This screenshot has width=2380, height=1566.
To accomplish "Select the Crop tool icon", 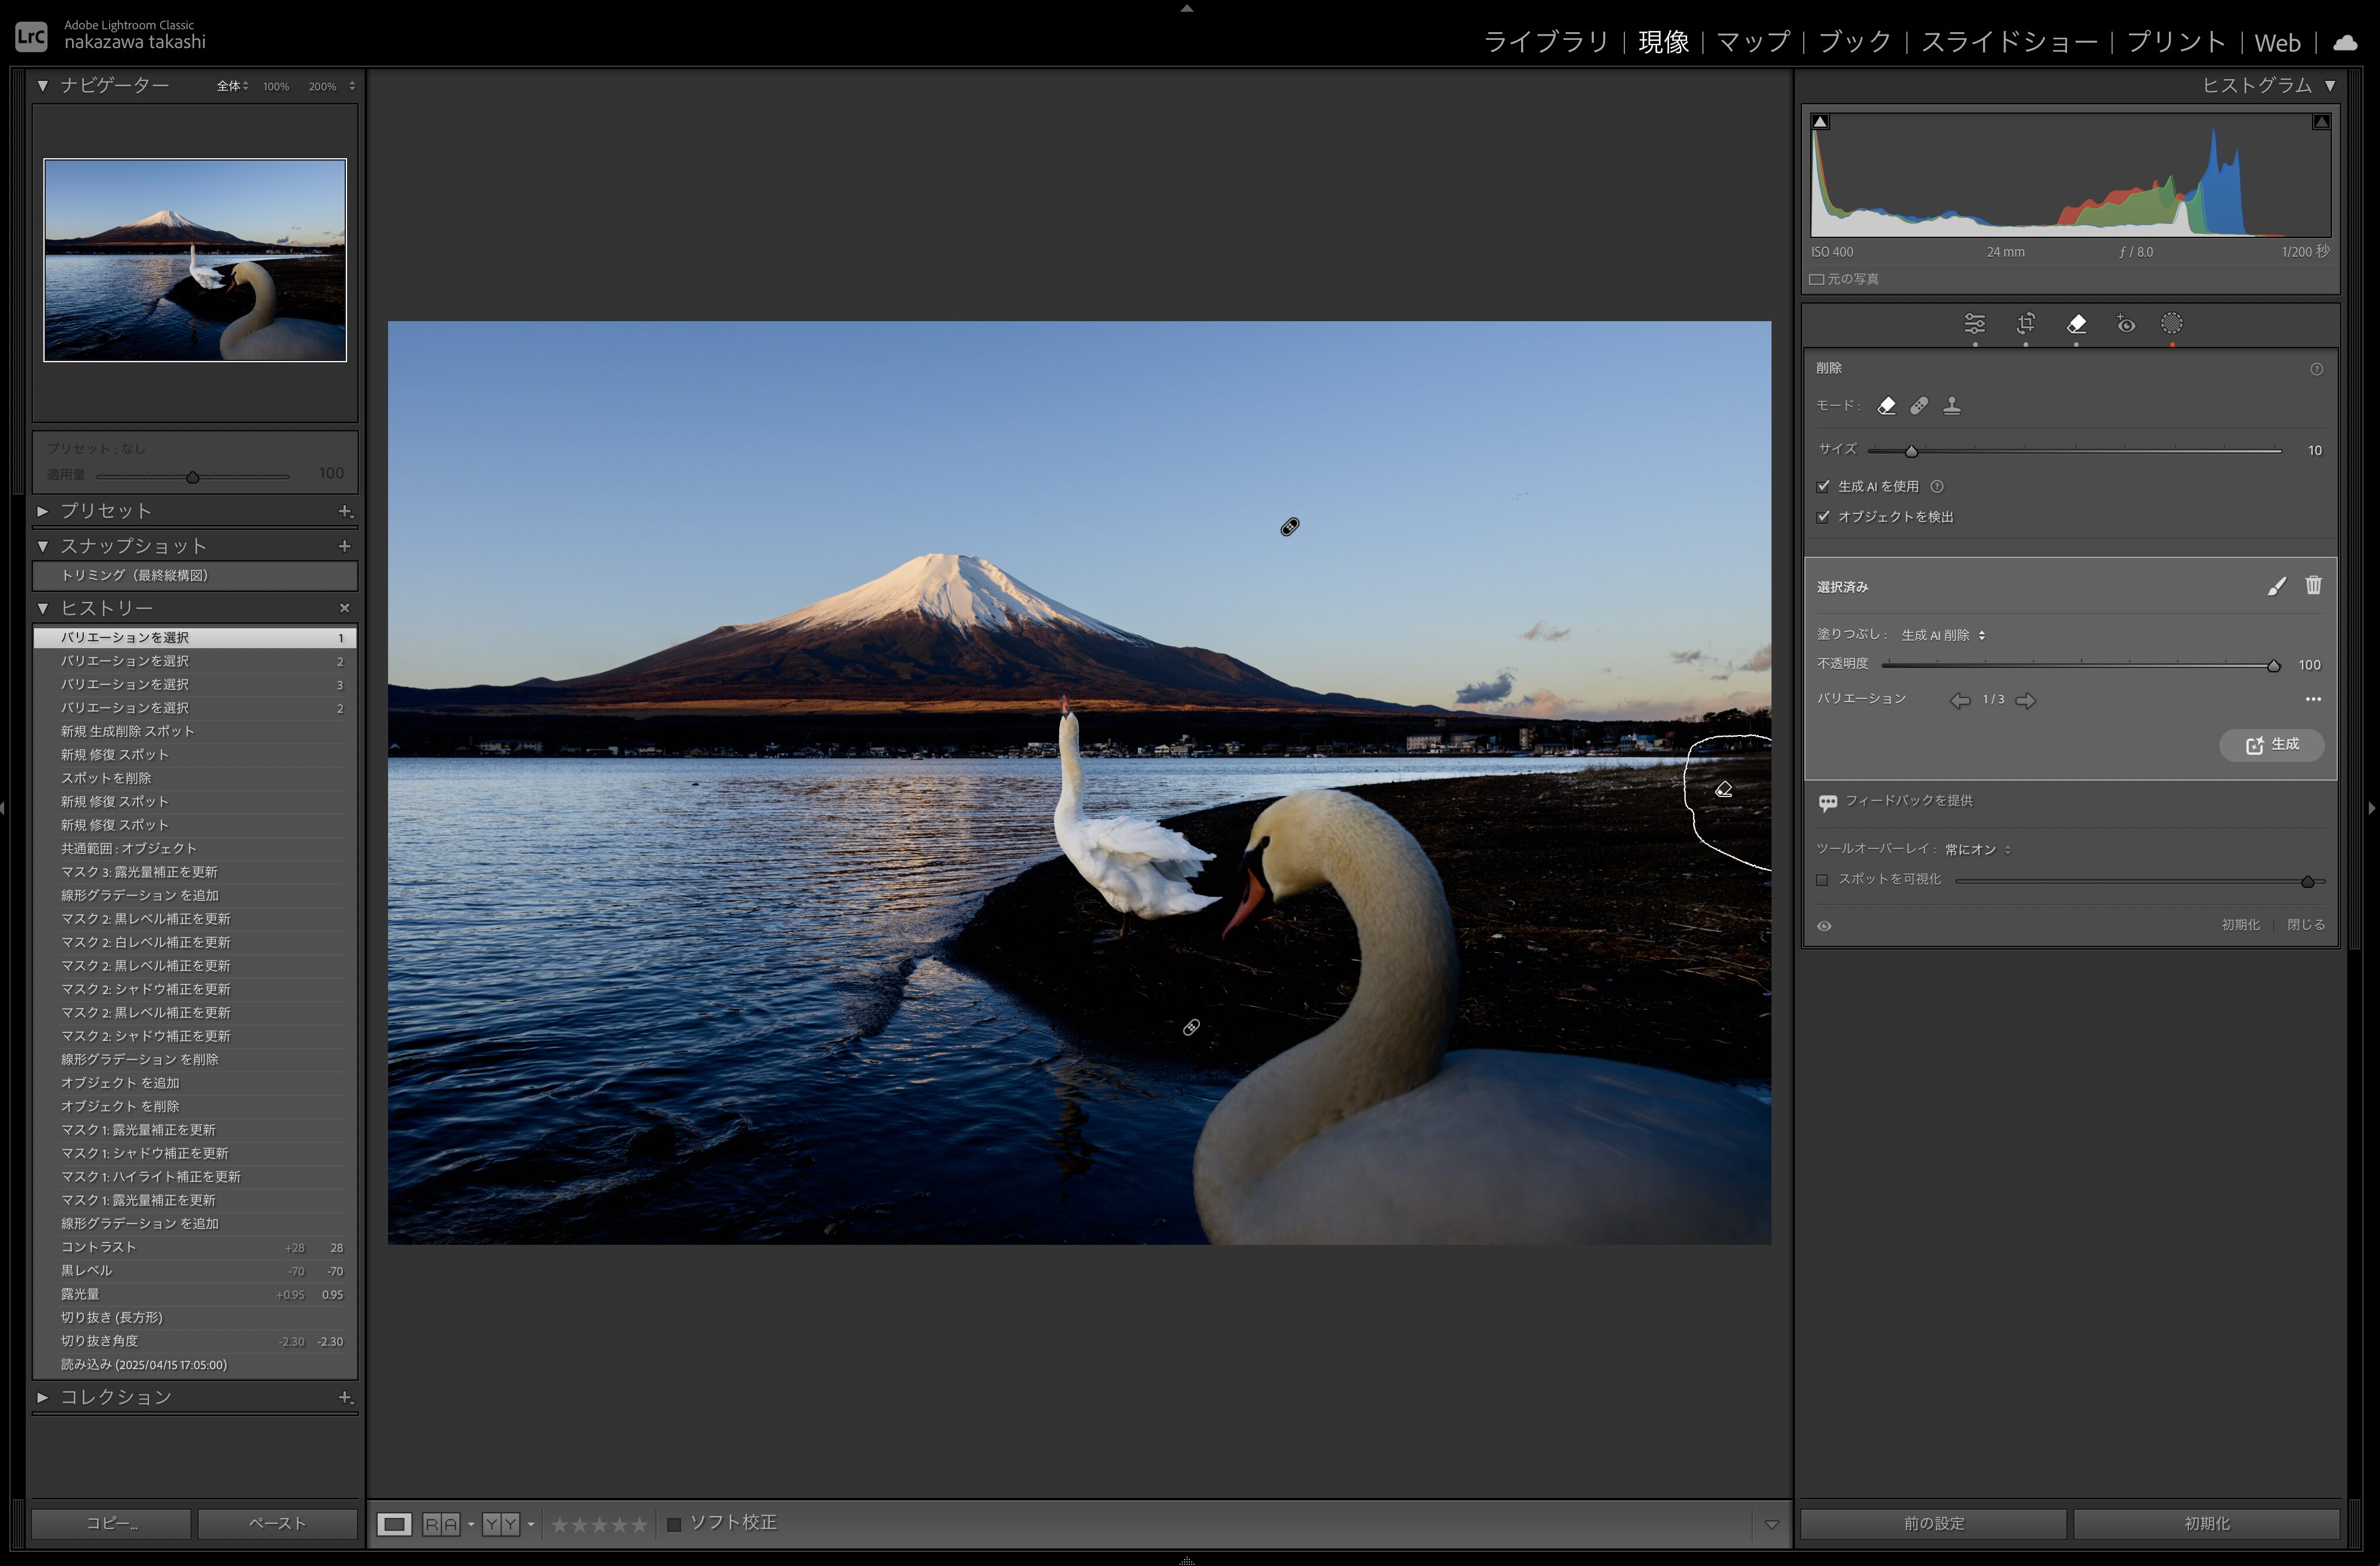I will [2026, 324].
